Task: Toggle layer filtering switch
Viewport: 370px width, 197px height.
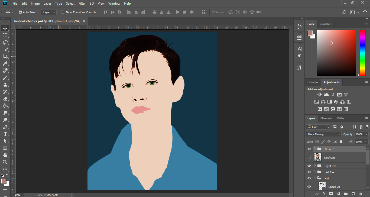Action: coord(367,126)
